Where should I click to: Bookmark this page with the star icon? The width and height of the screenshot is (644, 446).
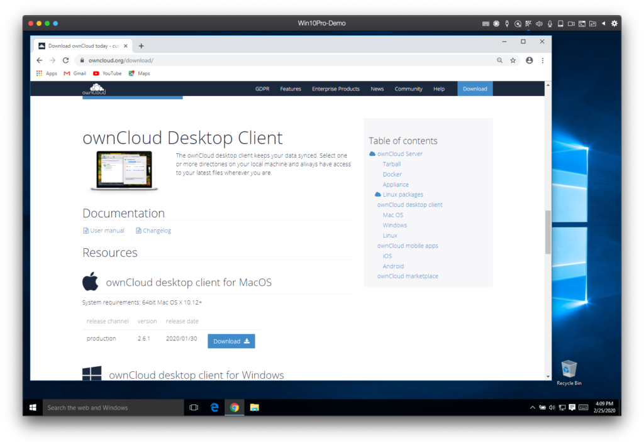pos(513,60)
